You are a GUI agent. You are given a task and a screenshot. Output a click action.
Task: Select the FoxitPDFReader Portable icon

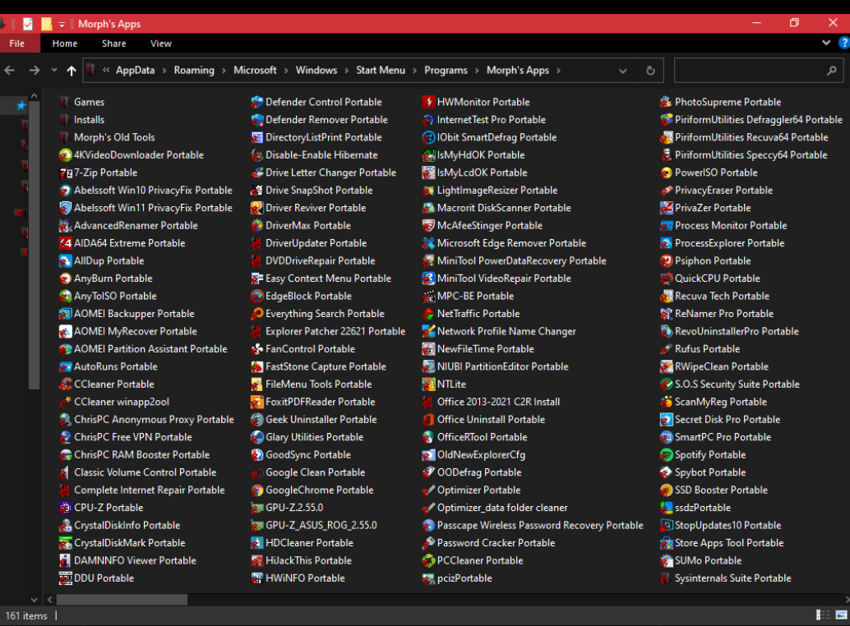click(257, 402)
